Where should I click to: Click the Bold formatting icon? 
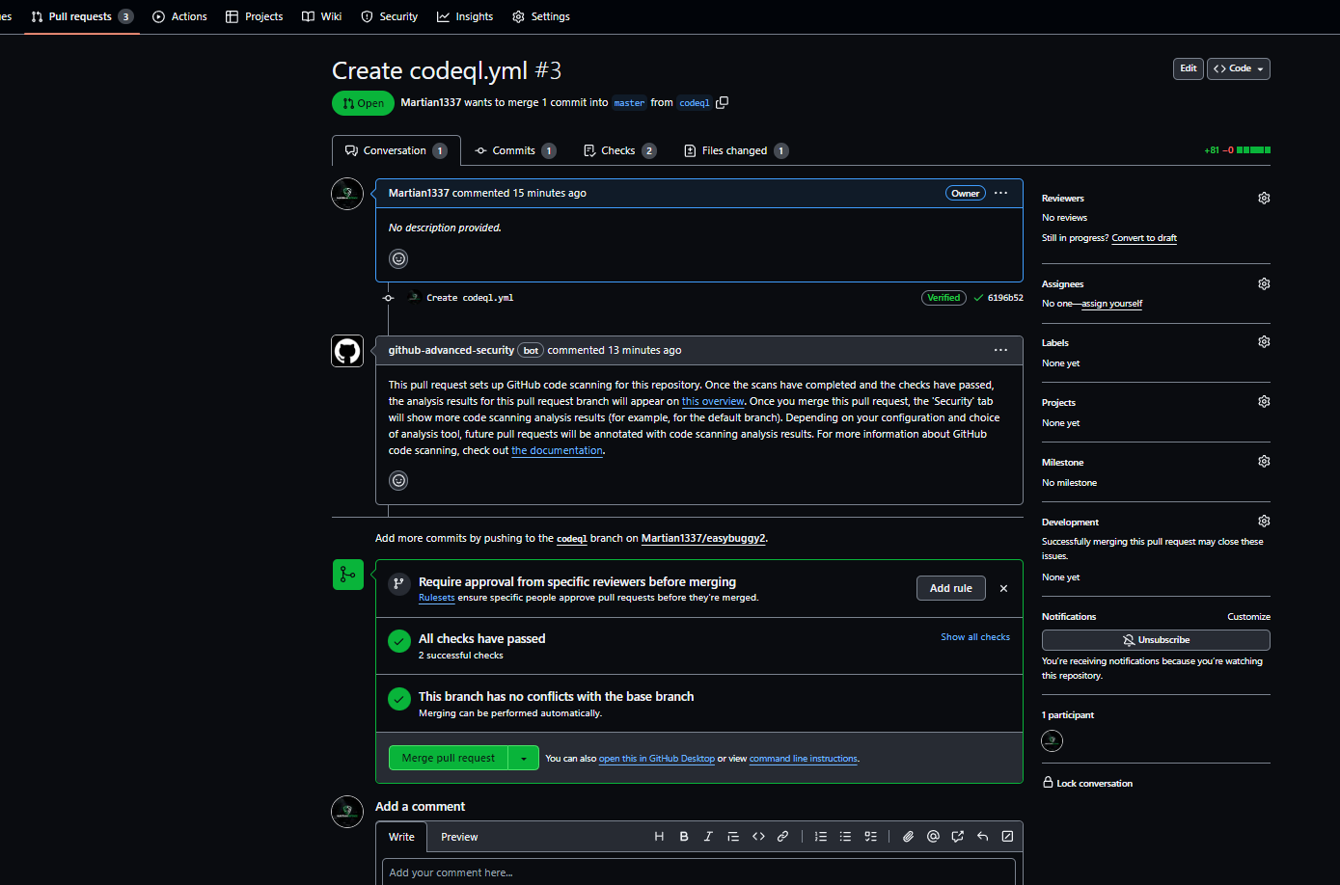click(684, 837)
